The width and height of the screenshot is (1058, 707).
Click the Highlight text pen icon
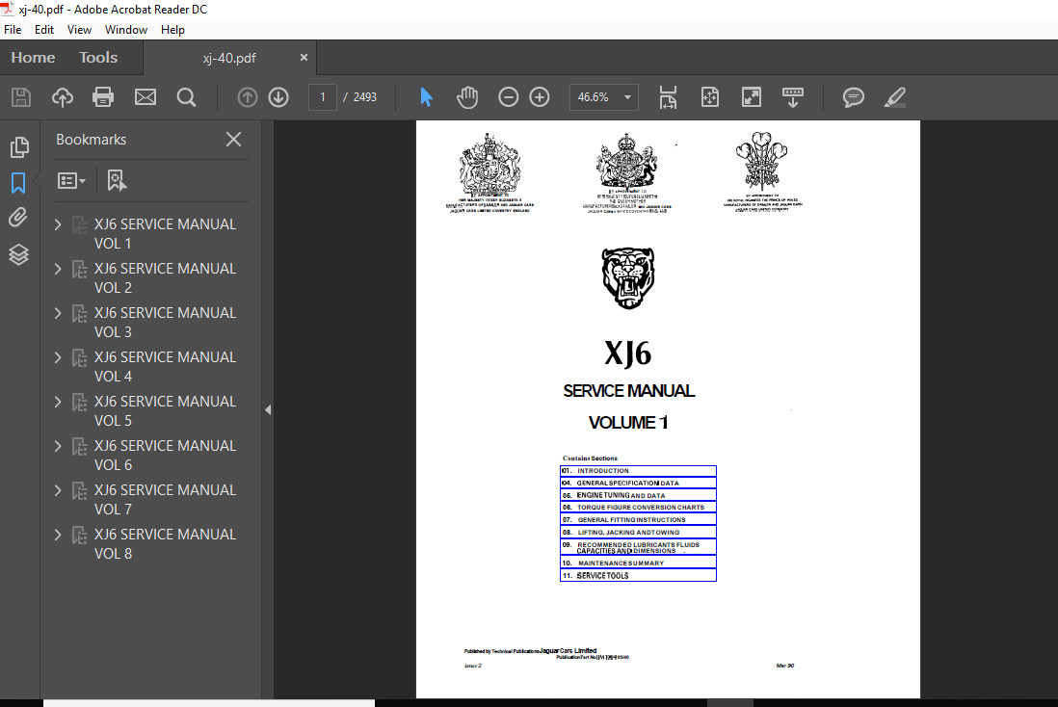(895, 97)
